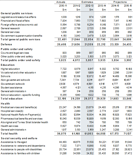The image size is (133, 155).
Task: Select 'Government superannuation benefits' label
Action: point(21,36)
